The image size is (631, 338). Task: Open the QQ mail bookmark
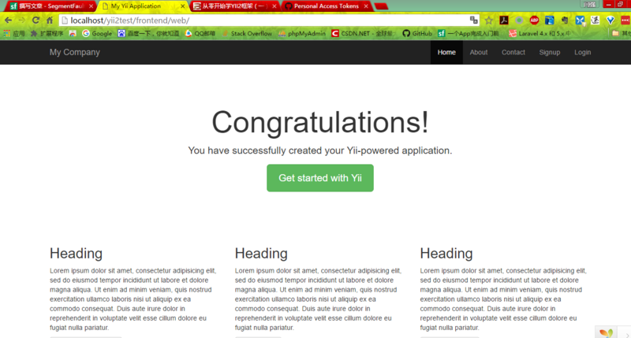pos(200,33)
